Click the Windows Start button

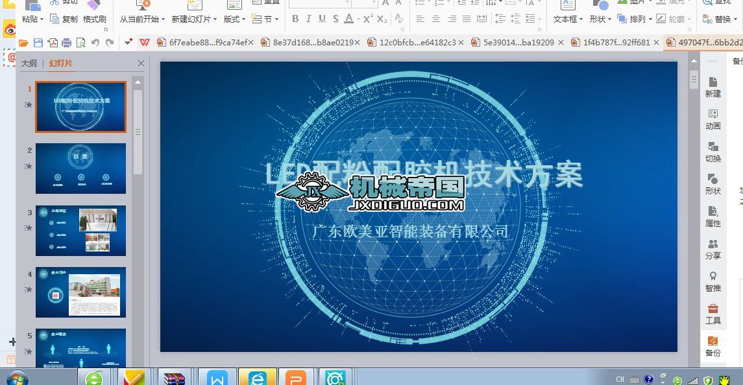point(17,379)
